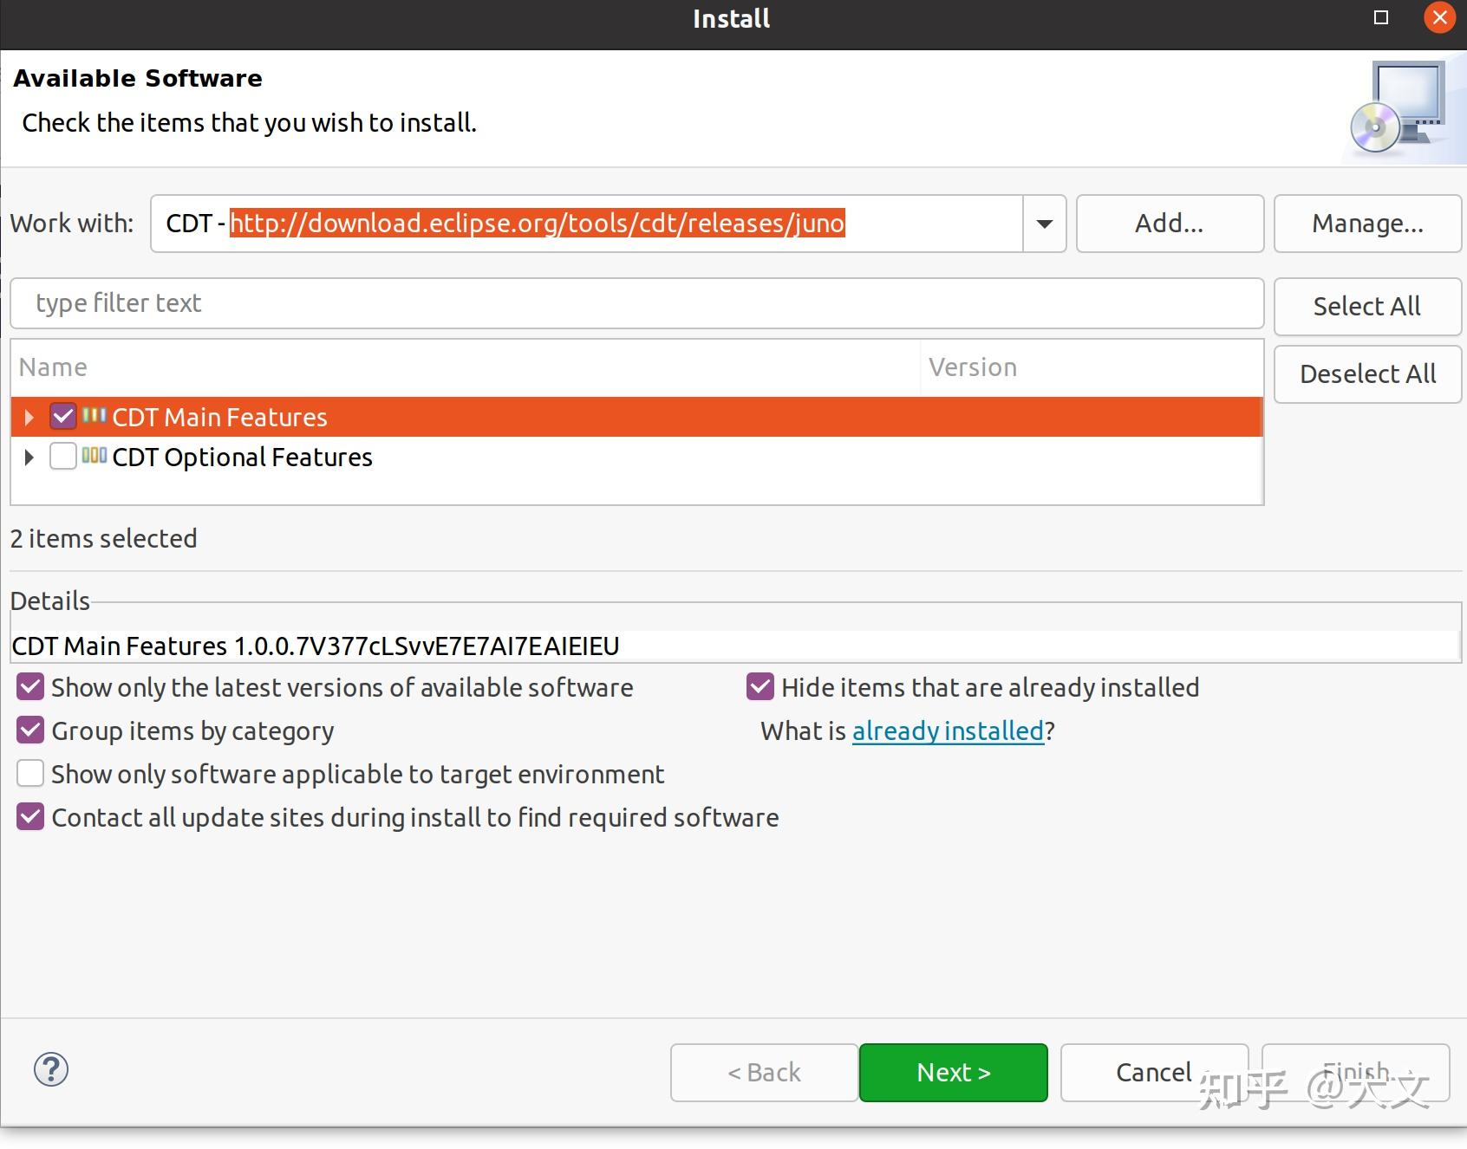The image size is (1467, 1149).
Task: Open the Work with site dropdown
Action: 1045,224
